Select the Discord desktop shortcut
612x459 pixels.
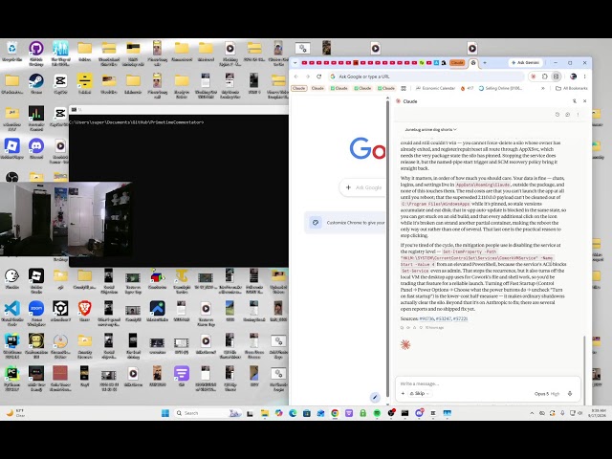click(36, 149)
